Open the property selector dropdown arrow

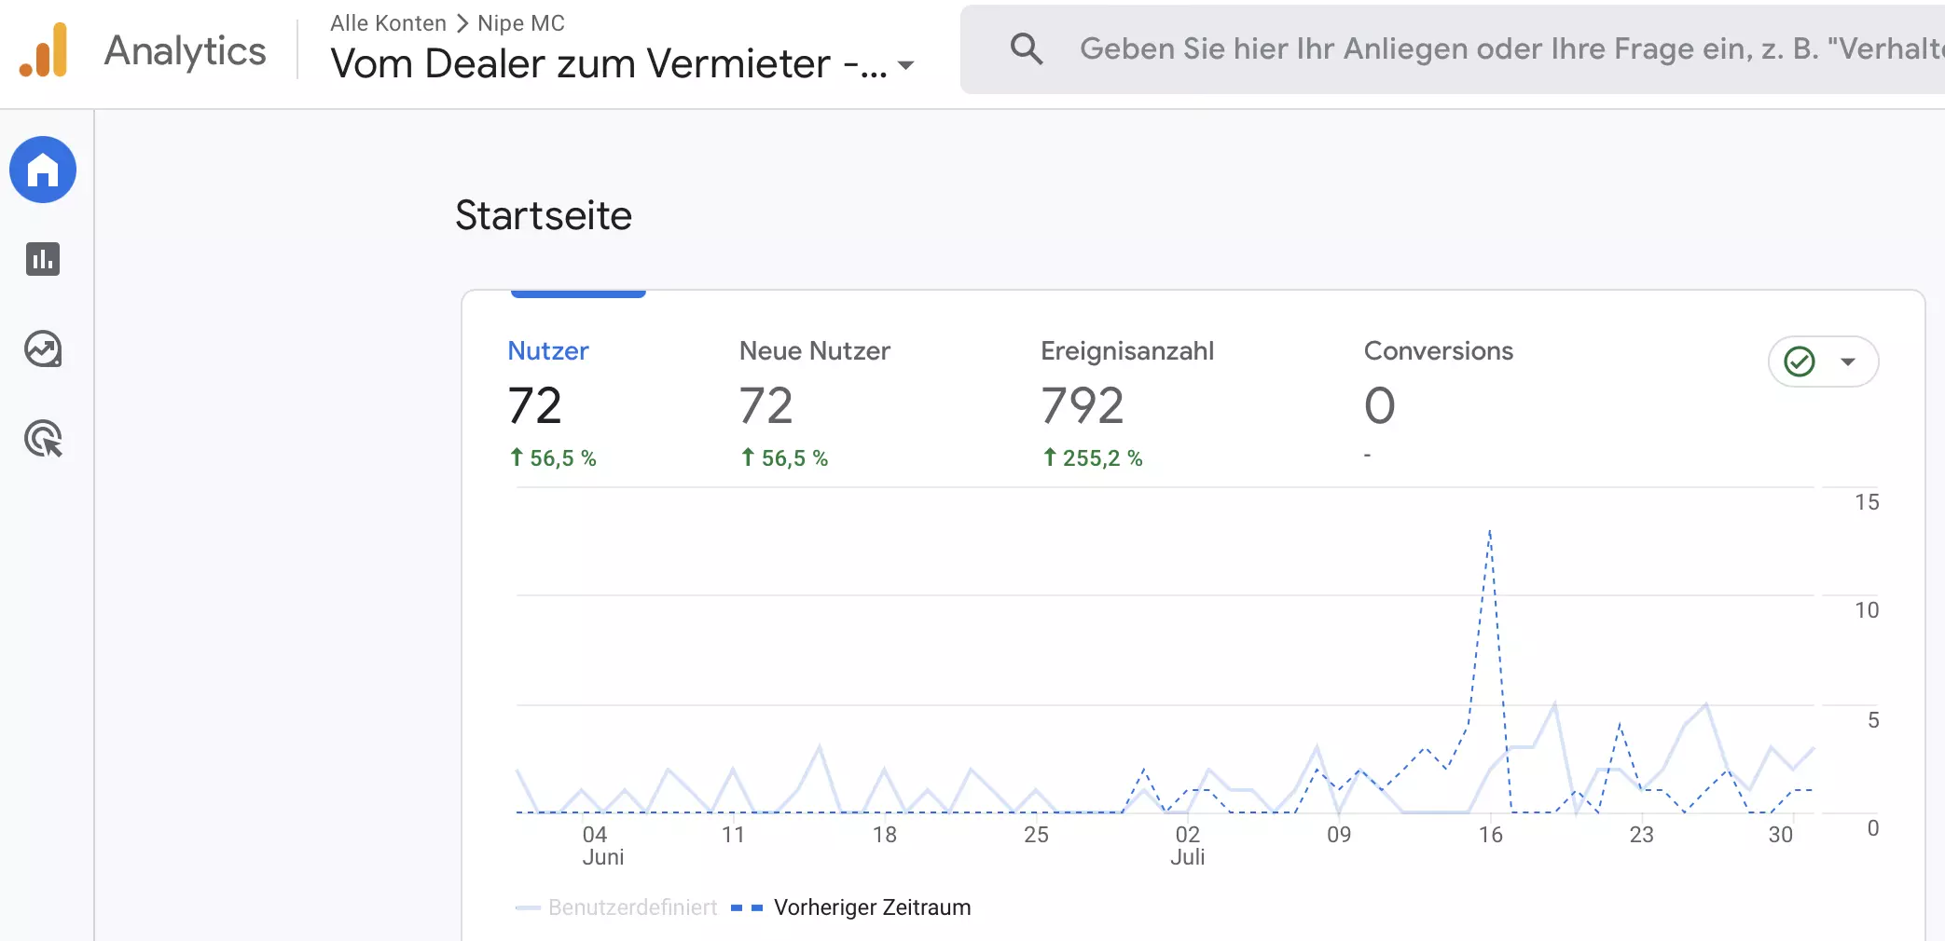tap(905, 65)
